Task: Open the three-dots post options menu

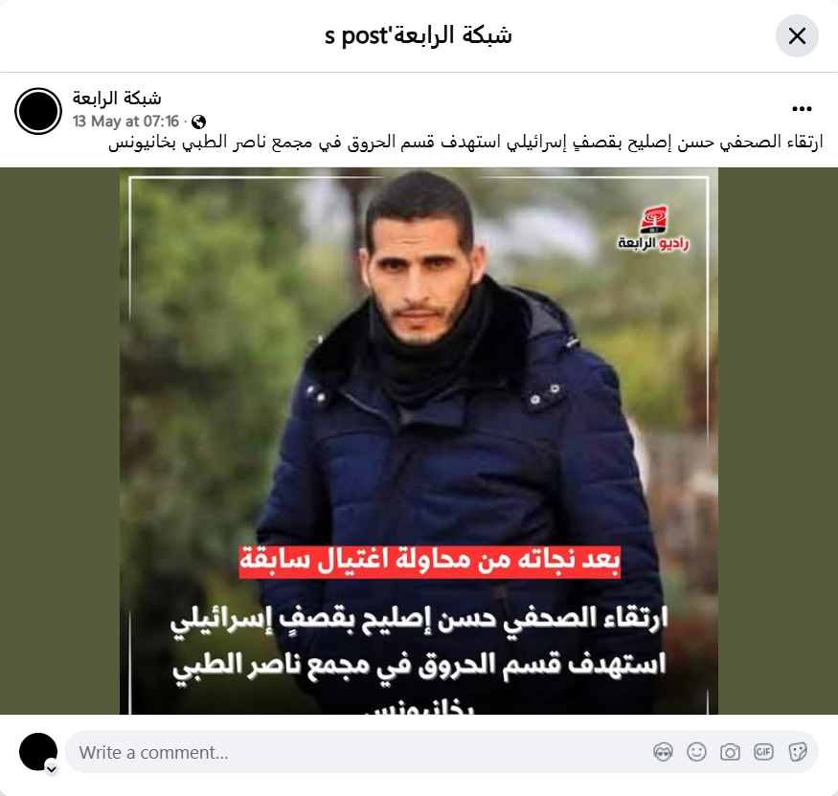Action: click(802, 109)
